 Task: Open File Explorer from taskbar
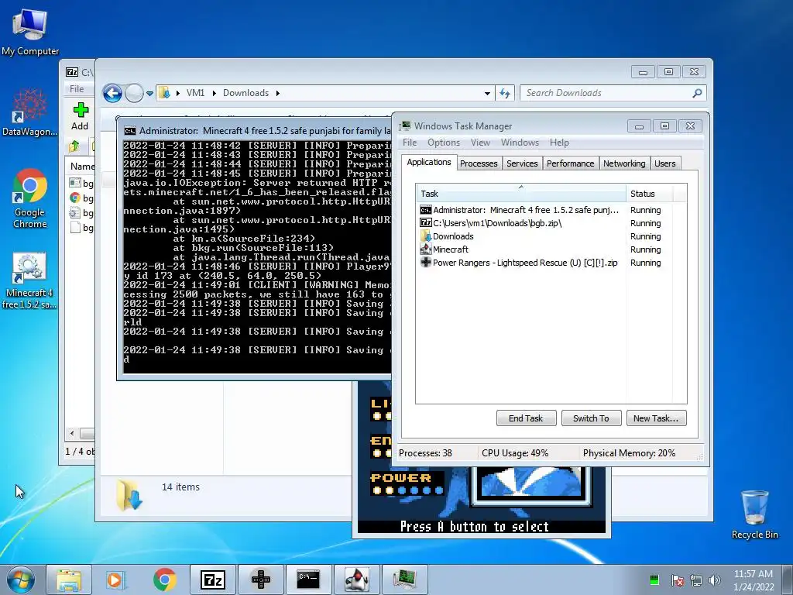tap(69, 580)
